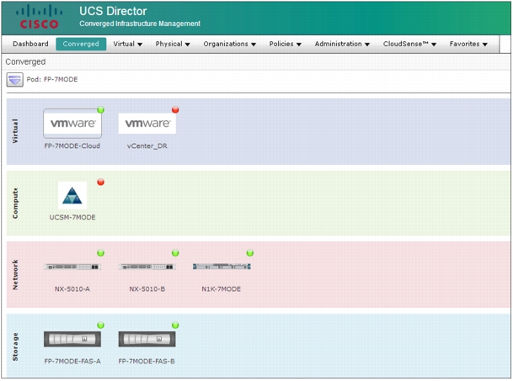This screenshot has height=381, width=513.
Task: Open the vCenter_DR VMware icon
Action: pyautogui.click(x=147, y=124)
